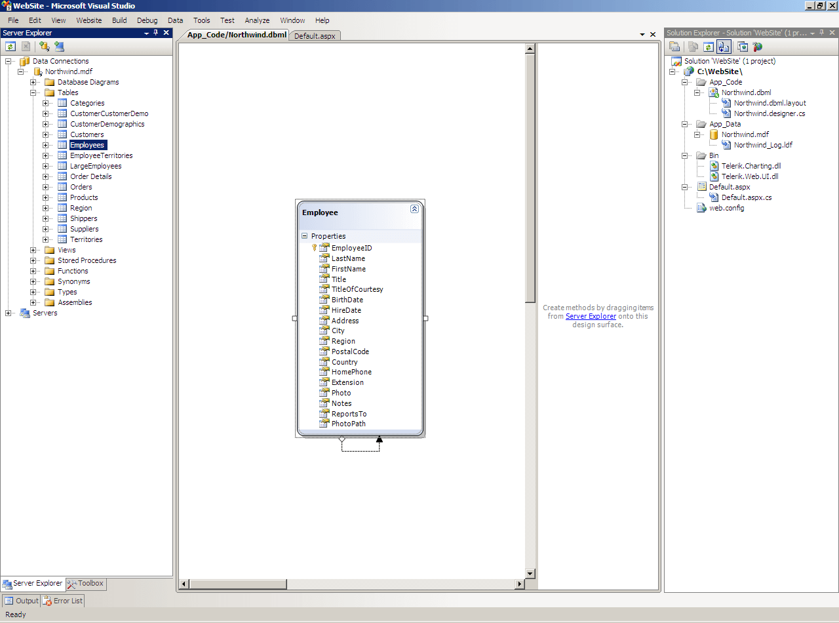This screenshot has height=623, width=839.
Task: Pin the Server Explorer panel with Auto Hide
Action: point(156,33)
